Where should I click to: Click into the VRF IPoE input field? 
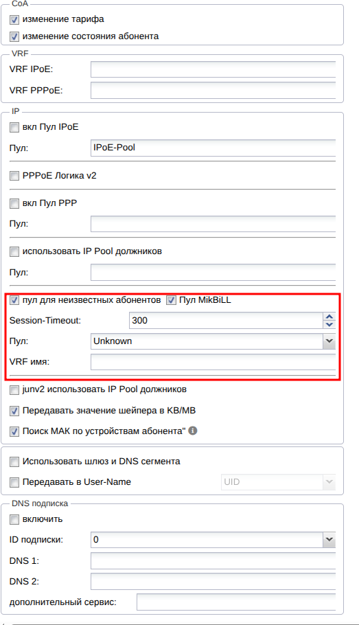click(213, 69)
